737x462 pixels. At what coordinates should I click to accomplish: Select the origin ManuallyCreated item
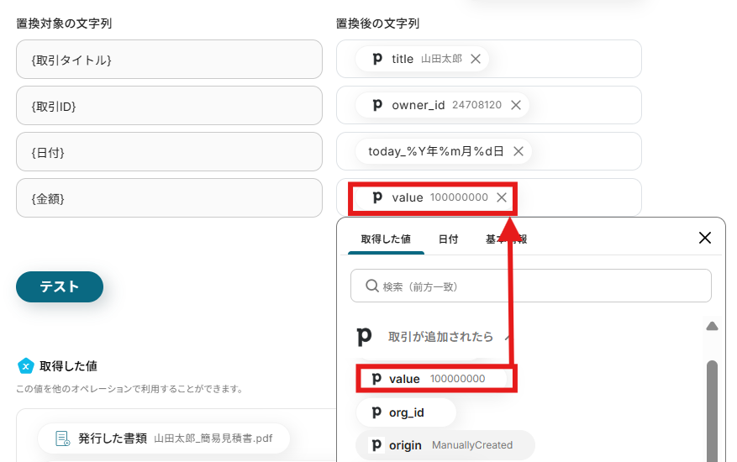tap(445, 445)
